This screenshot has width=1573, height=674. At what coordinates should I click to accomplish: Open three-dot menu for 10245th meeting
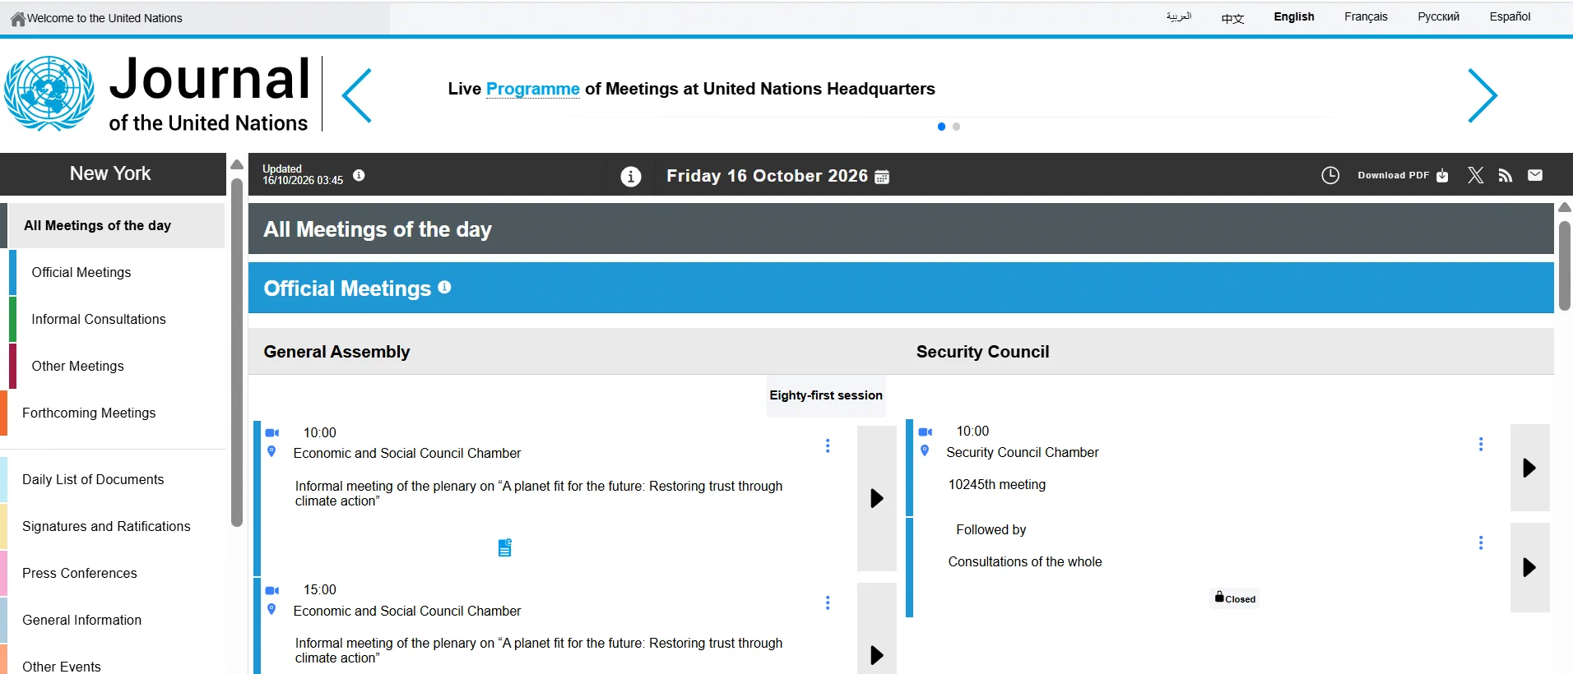[x=1481, y=444]
